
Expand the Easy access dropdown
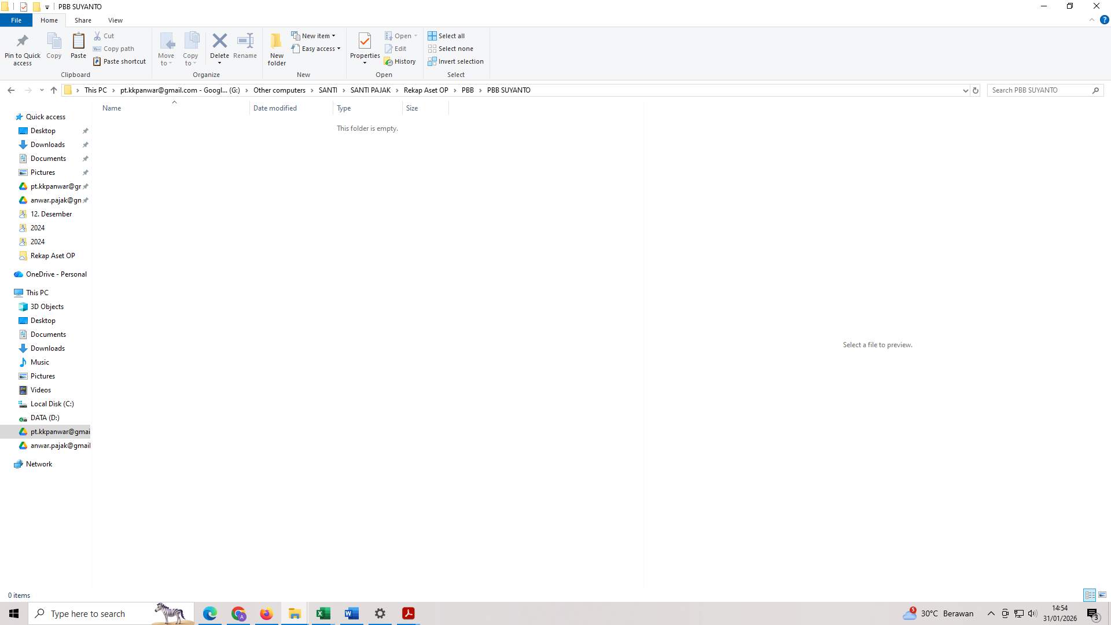click(316, 49)
